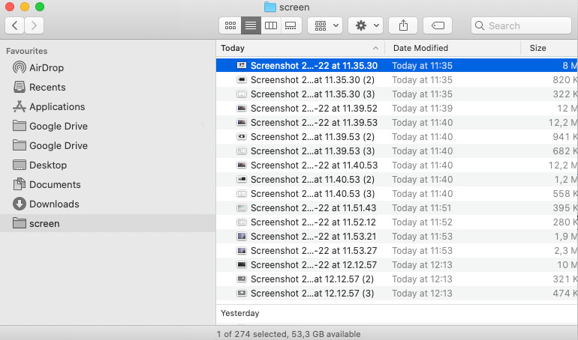The height and width of the screenshot is (340, 578).
Task: Click the Edit Tags toolbar button
Action: [438, 25]
